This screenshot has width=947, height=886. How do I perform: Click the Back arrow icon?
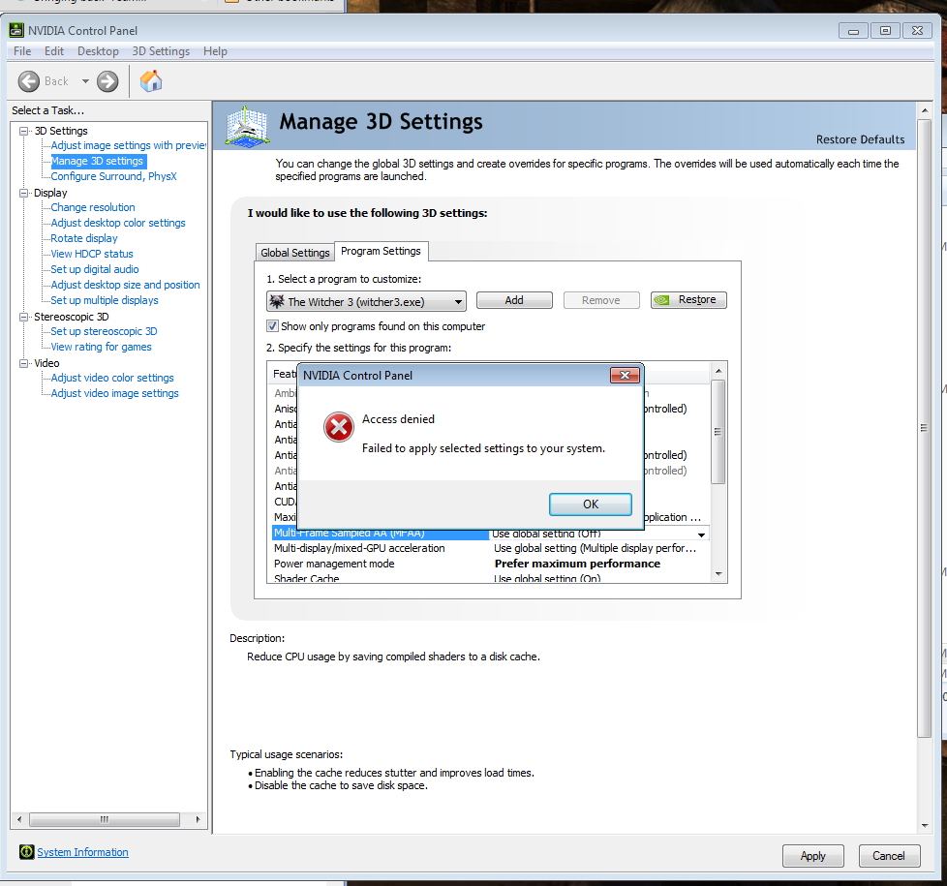point(28,81)
